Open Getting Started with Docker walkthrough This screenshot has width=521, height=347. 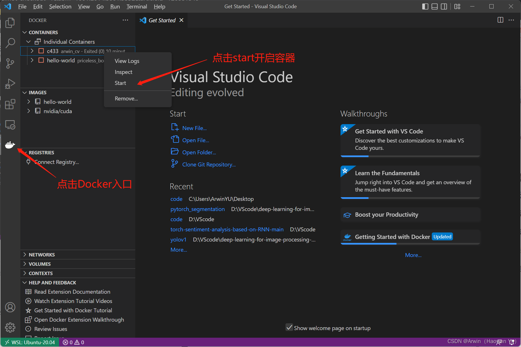[410, 237]
